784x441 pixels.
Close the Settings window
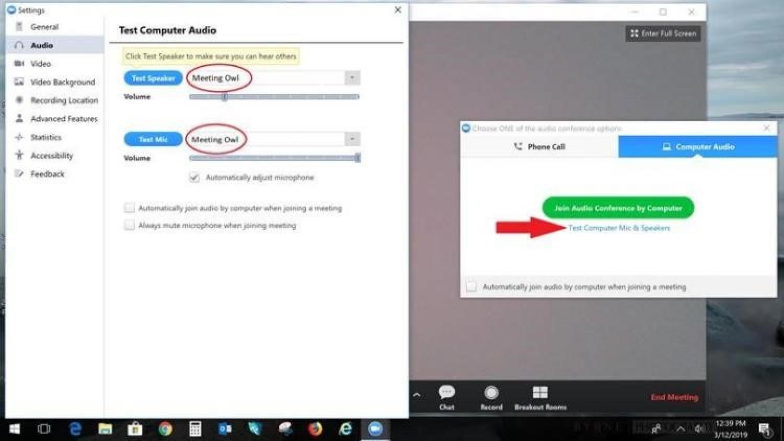[x=398, y=10]
